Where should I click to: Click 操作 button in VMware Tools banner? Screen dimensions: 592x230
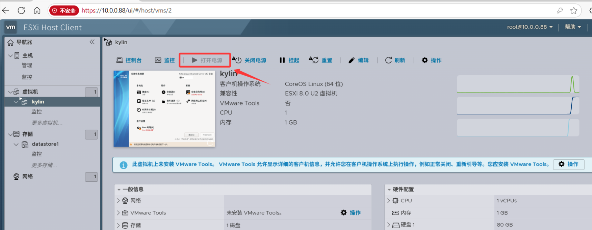click(569, 164)
